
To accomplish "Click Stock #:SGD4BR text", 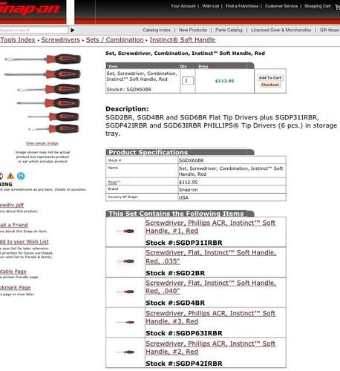I will (x=175, y=303).
